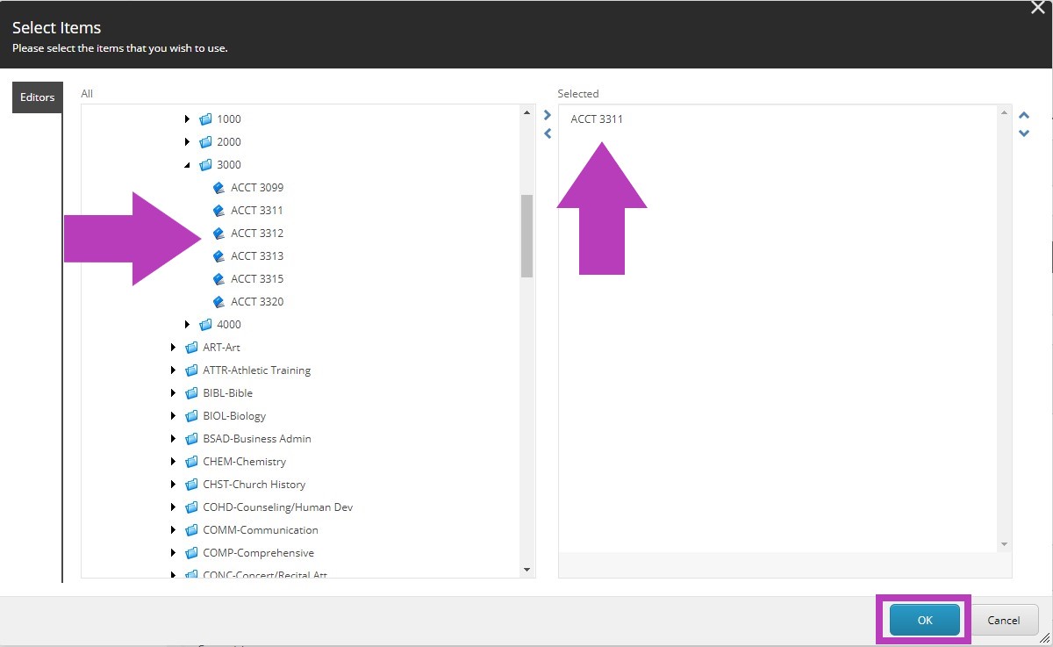Move item to Selected with right arrow
Viewport: 1053px width, 647px height.
548,115
